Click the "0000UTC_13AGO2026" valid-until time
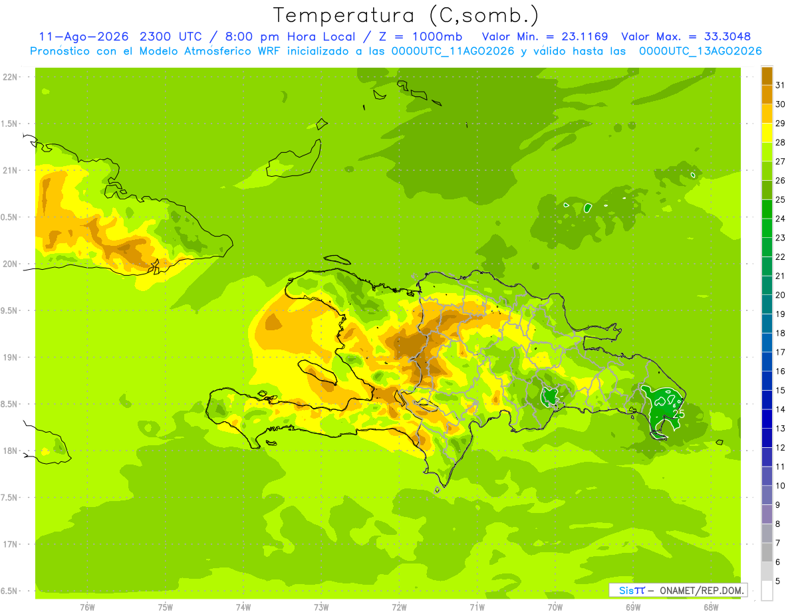This screenshot has height=616, width=798. (x=700, y=51)
